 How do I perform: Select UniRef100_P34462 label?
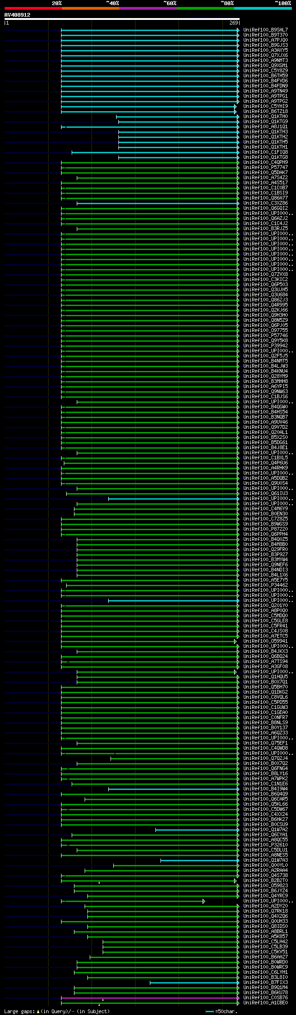tap(265, 585)
